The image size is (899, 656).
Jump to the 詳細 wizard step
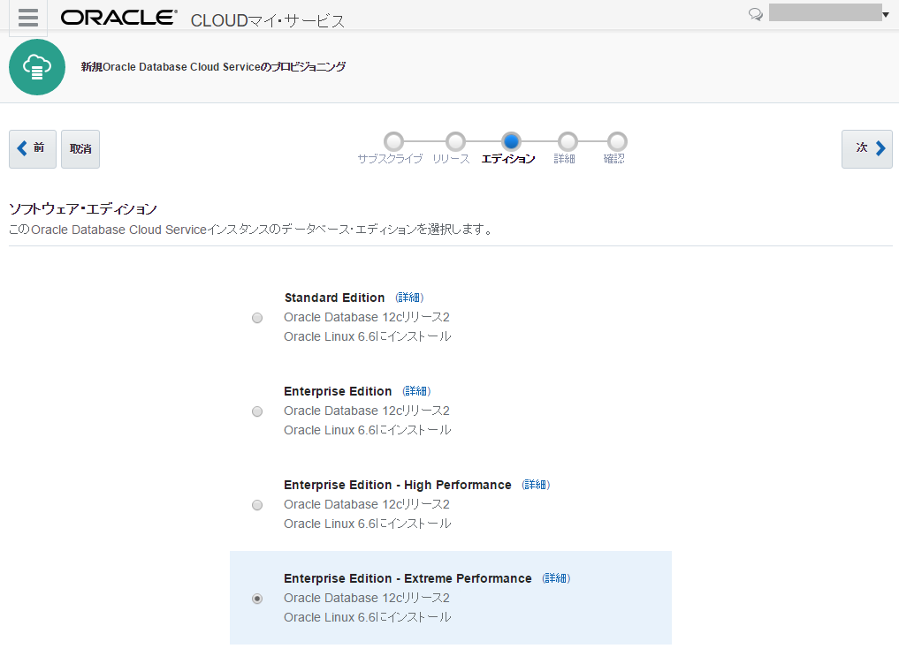tap(568, 141)
